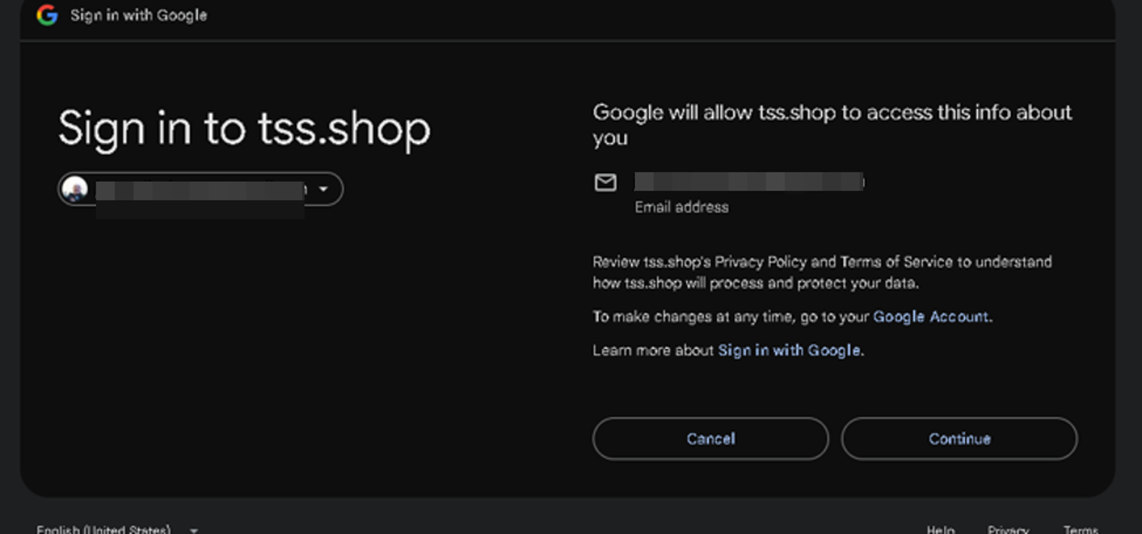1142x534 pixels.
Task: Open the Privacy footer link
Action: pos(1008,530)
